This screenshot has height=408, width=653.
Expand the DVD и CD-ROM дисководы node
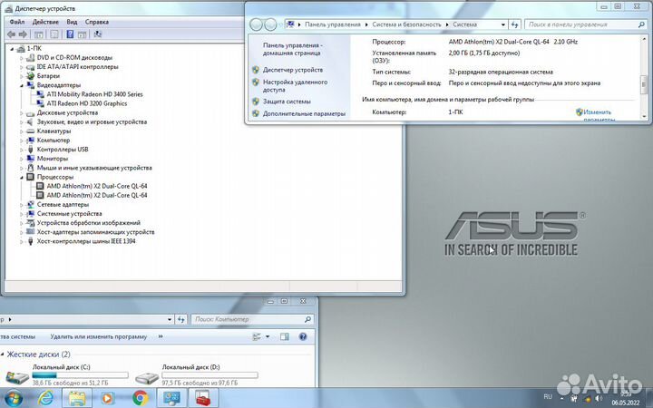[22, 57]
